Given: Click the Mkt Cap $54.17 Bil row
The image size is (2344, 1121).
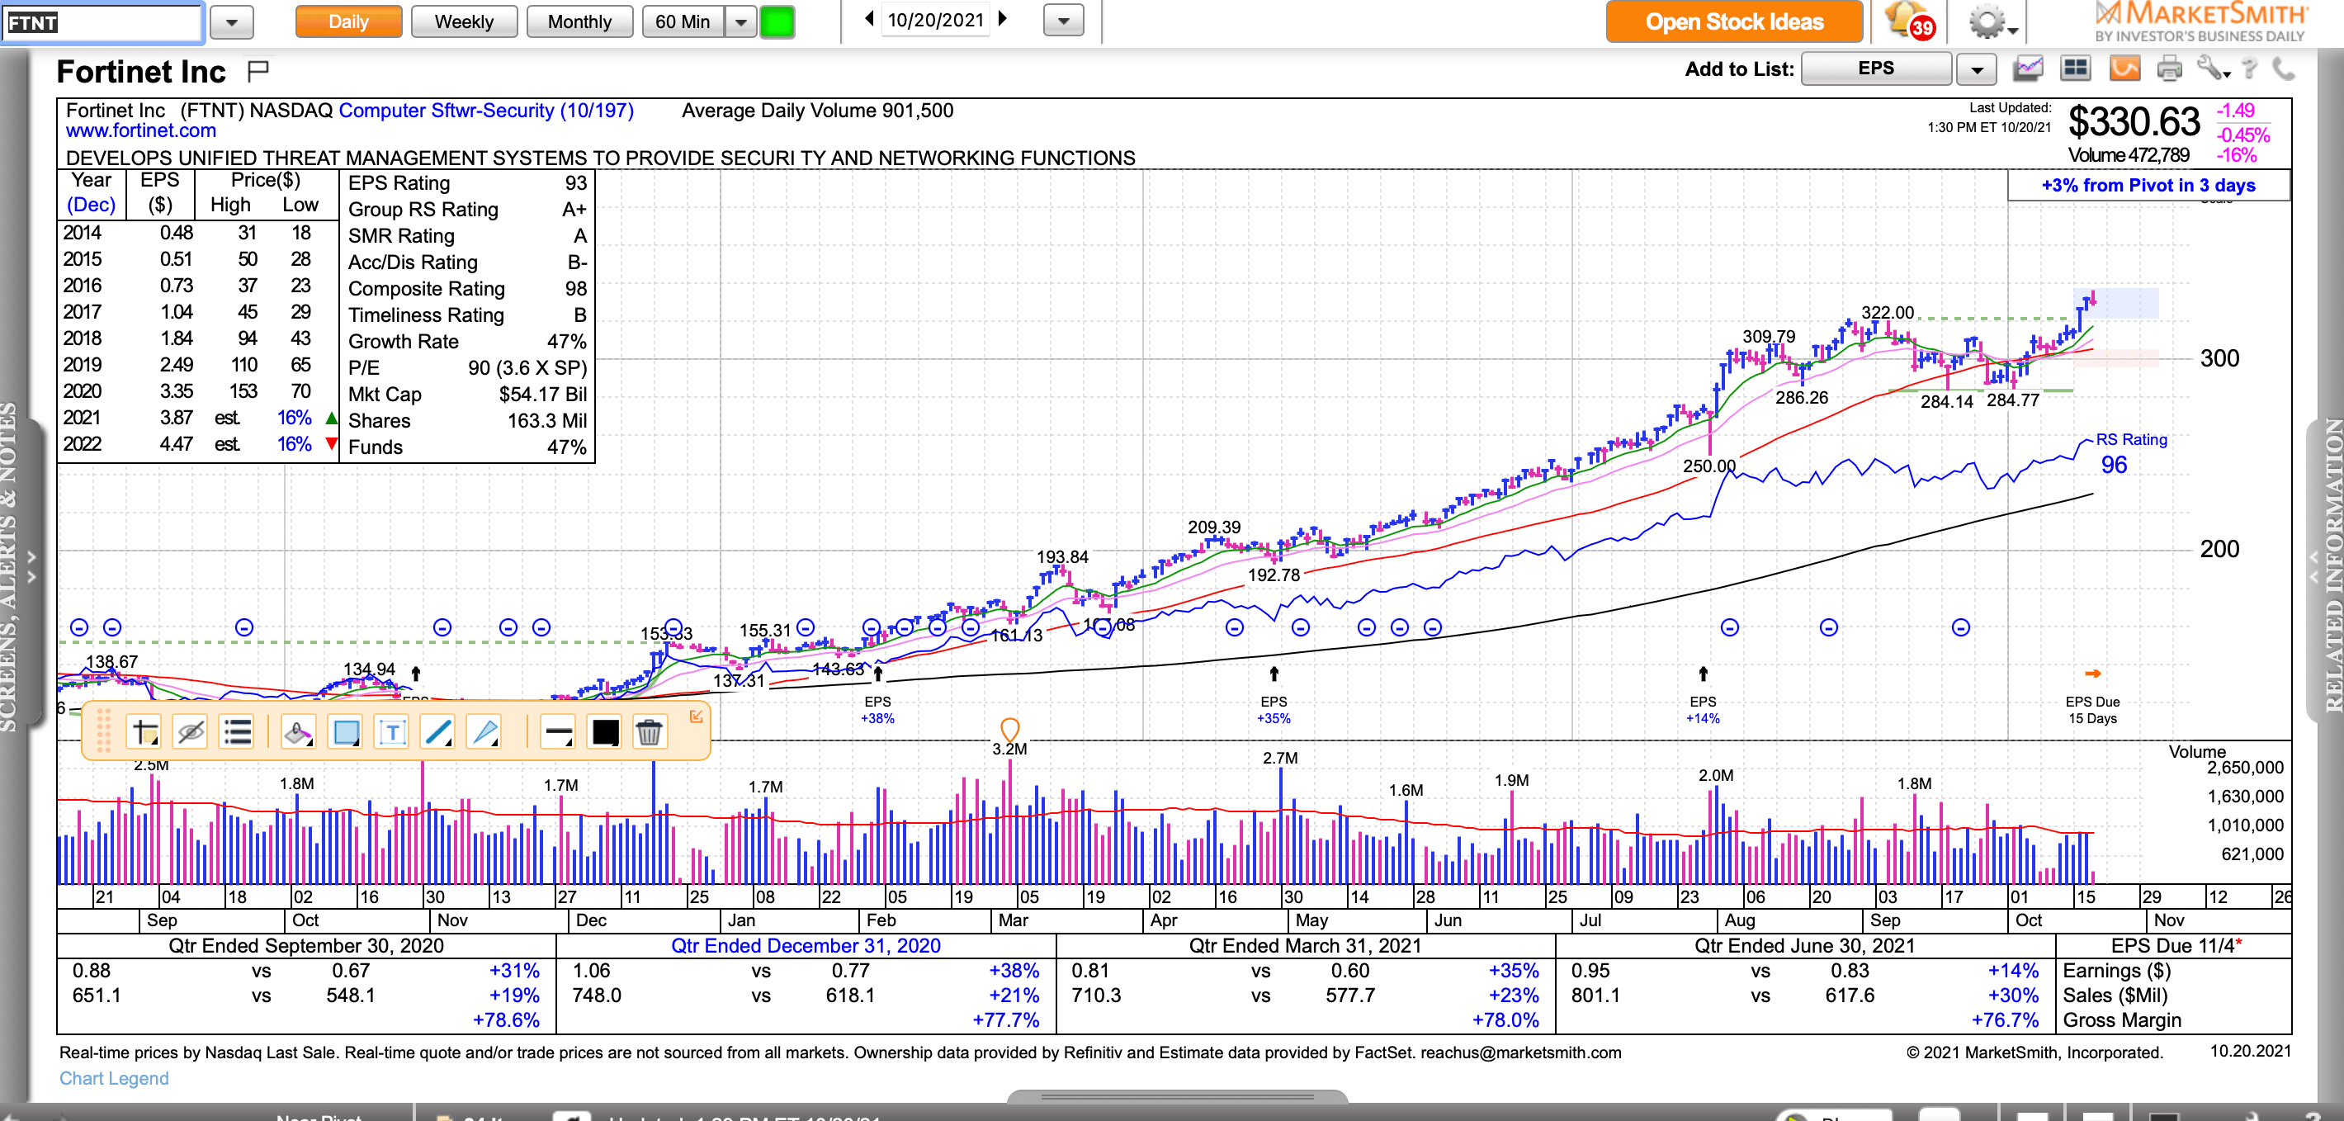Looking at the screenshot, I should (x=467, y=395).
